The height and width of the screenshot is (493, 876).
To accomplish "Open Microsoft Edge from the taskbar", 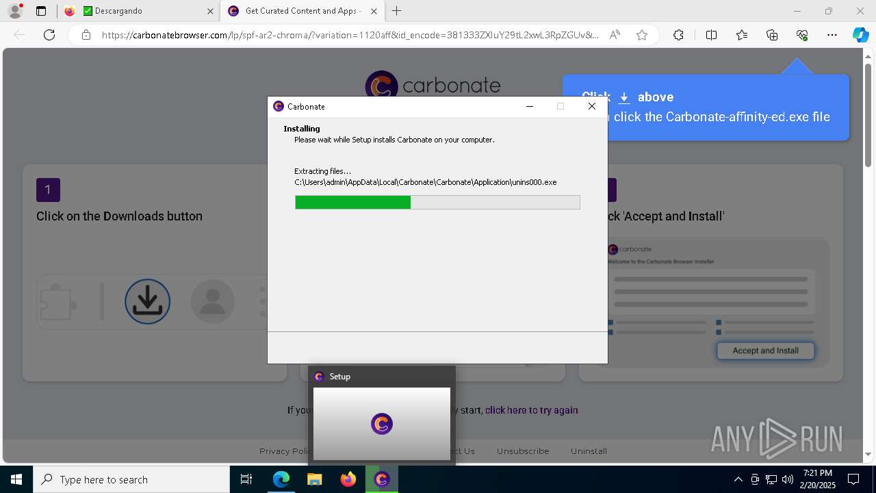I will pos(281,479).
